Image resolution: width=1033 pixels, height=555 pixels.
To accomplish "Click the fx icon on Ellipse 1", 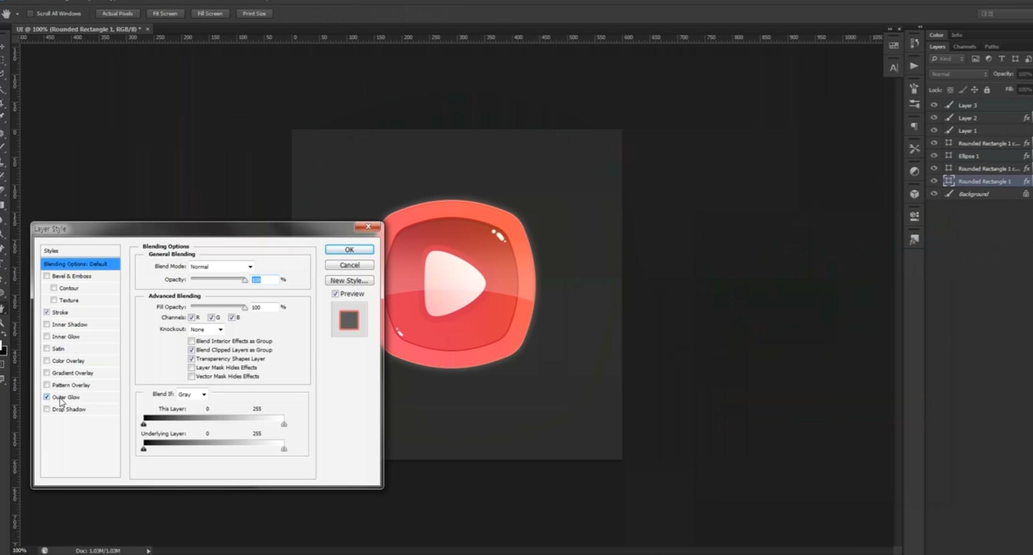I will tap(1026, 156).
